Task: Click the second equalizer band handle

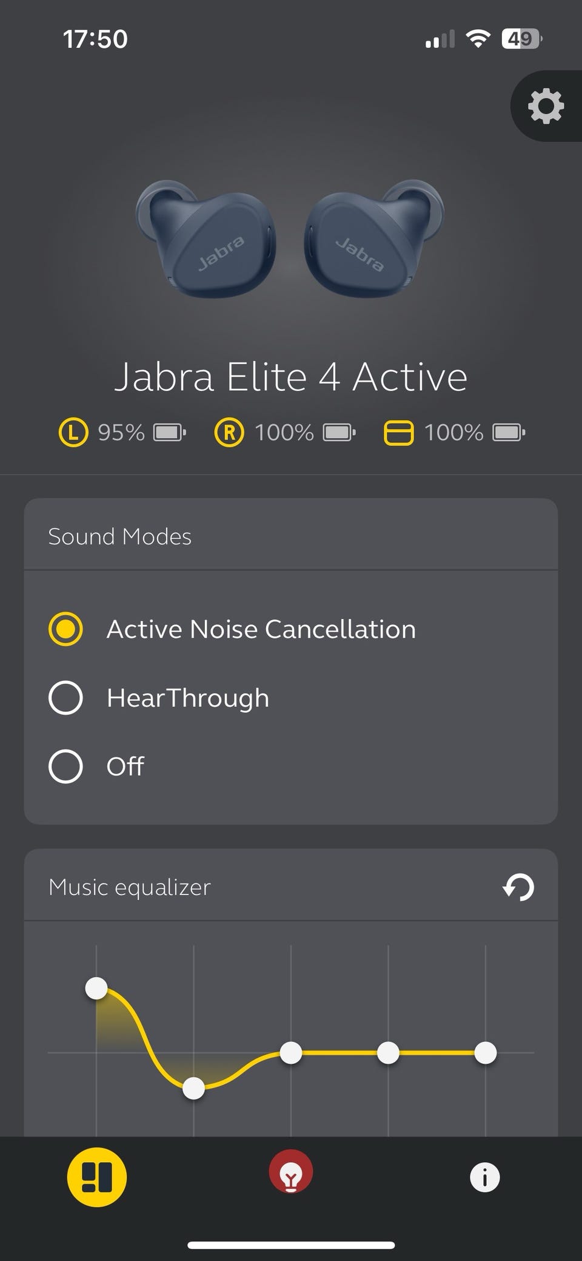Action: coord(193,1089)
